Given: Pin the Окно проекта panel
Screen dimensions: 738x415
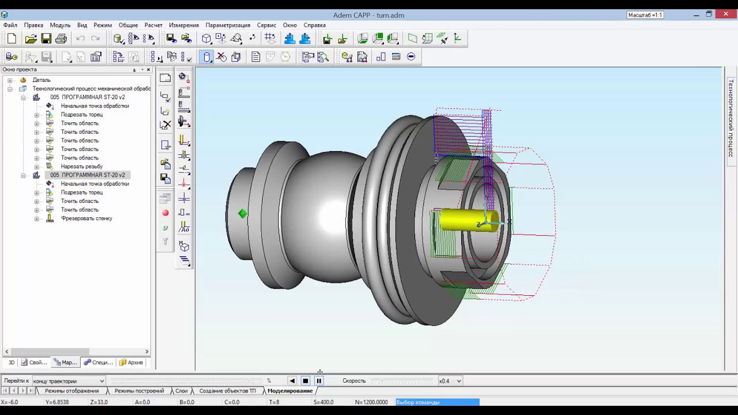Looking at the screenshot, I should 135,70.
